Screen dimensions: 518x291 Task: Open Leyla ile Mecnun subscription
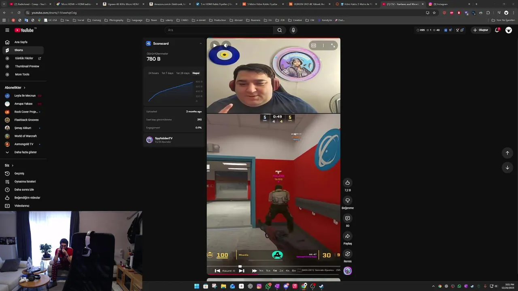(x=23, y=96)
